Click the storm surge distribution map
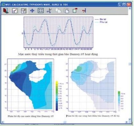 (x=31, y=85)
